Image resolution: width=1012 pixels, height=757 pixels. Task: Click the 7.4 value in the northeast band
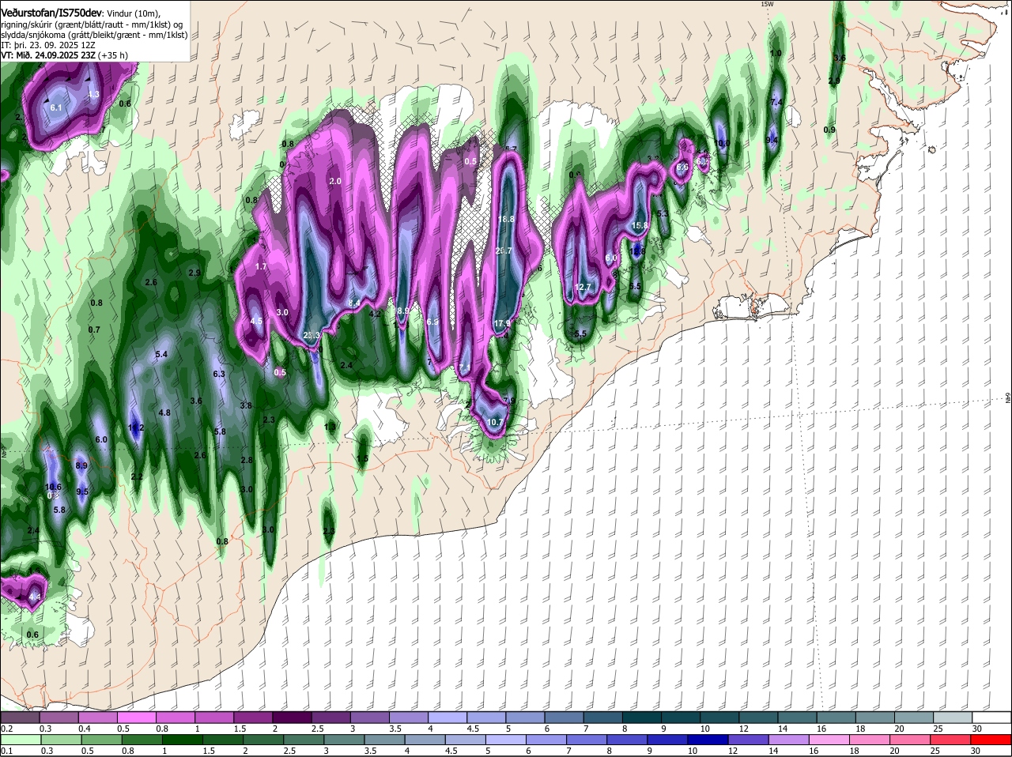(x=776, y=102)
